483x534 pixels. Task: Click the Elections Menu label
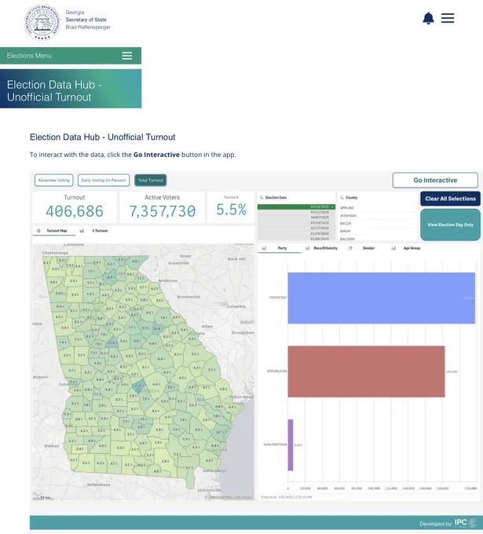pyautogui.click(x=29, y=56)
